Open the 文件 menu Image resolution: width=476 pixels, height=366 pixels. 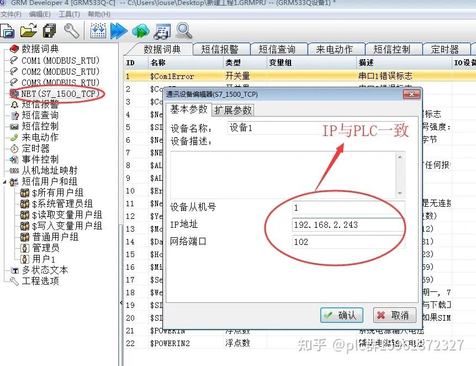(12, 14)
